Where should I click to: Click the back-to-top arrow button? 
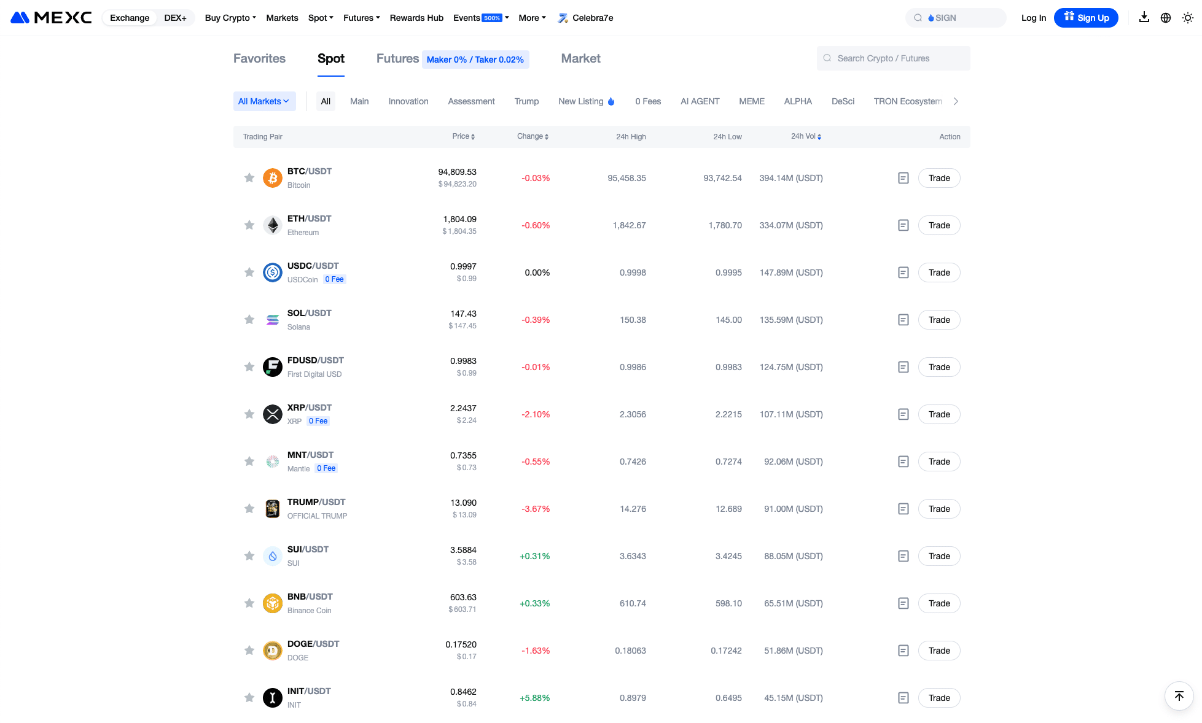[x=1179, y=695]
